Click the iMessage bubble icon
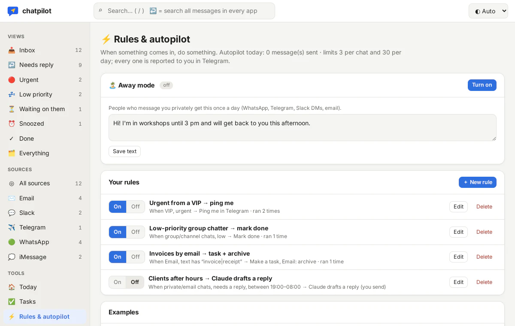The image size is (515, 326). pos(12,257)
